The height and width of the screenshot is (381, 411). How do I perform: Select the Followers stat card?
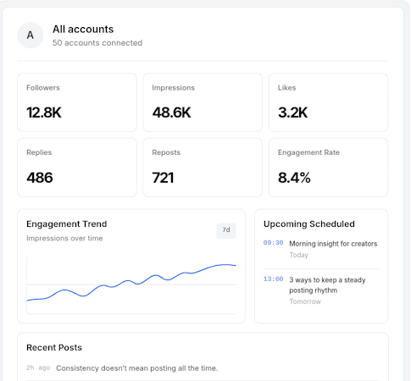pos(77,102)
